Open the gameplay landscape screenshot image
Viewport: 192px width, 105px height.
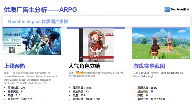(161, 44)
